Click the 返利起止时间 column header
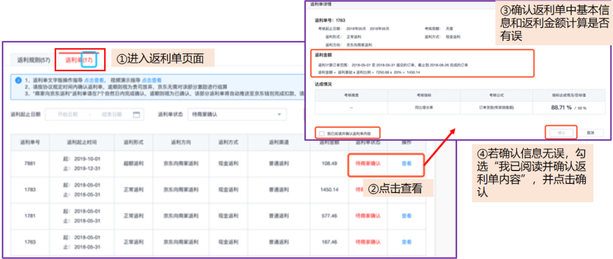The image size is (613, 259). (82, 142)
